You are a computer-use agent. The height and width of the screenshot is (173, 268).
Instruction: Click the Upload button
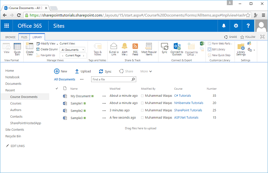(83, 71)
